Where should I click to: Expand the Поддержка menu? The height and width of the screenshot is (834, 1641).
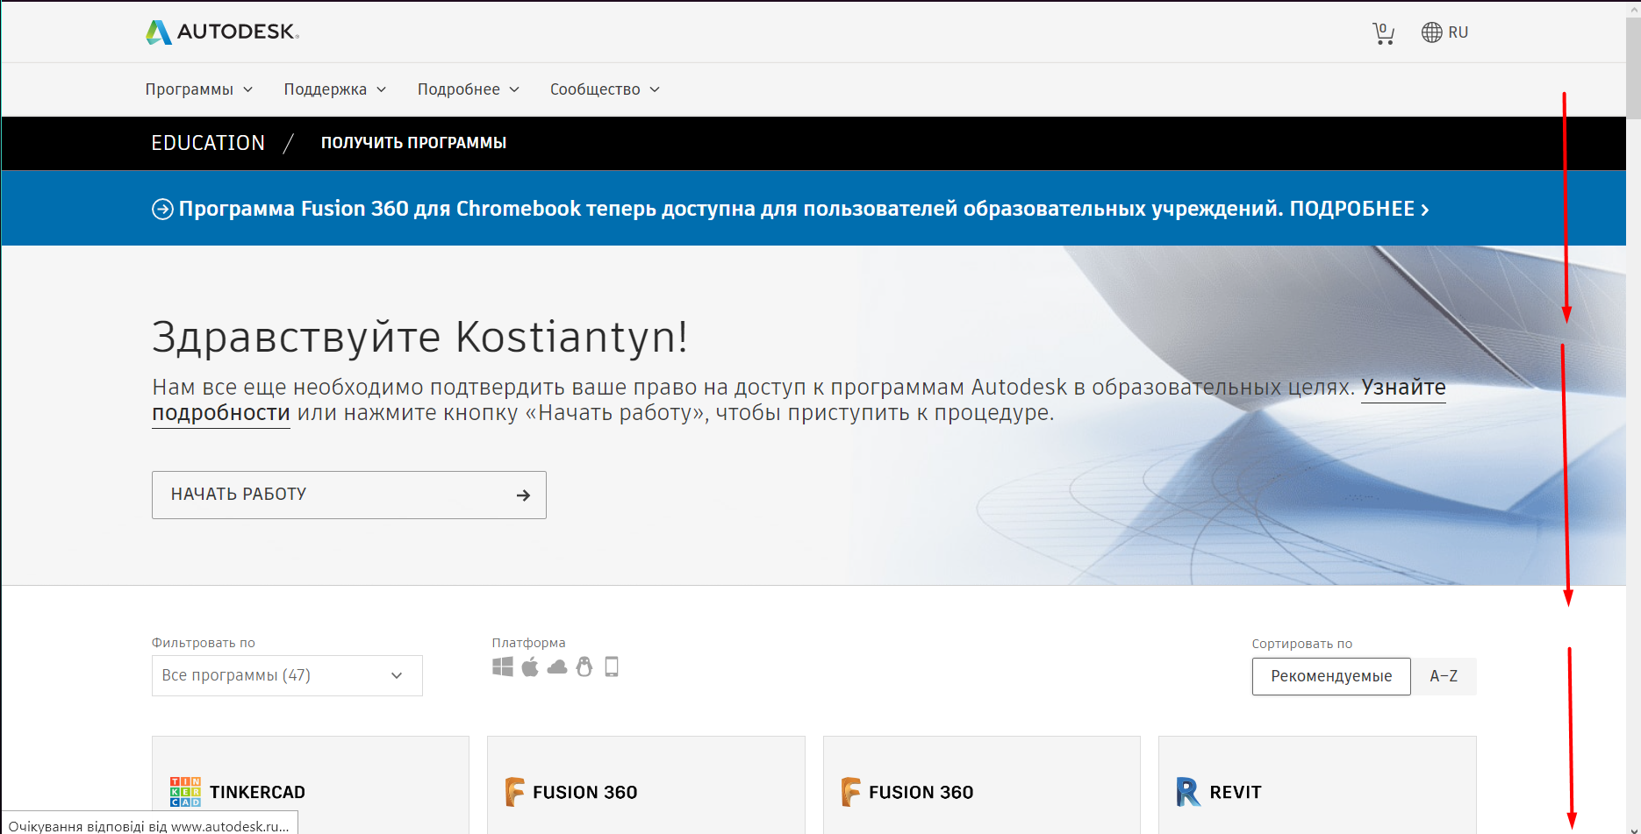point(335,89)
